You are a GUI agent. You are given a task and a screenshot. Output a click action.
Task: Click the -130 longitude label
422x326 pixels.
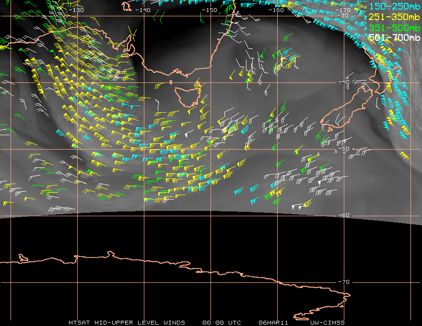point(76,10)
